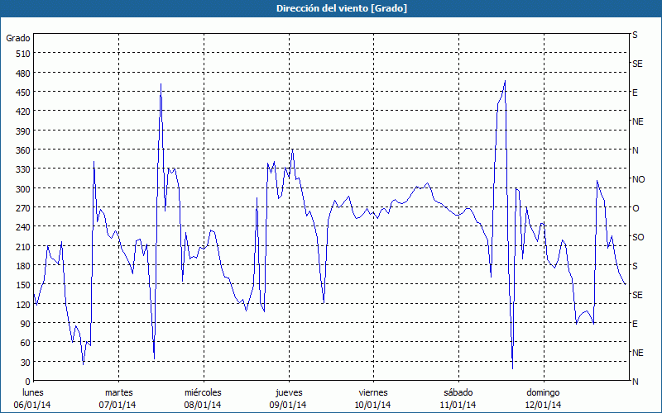Click the 'viernes' day label
Viewport: 662px width, 413px height.
[x=373, y=392]
